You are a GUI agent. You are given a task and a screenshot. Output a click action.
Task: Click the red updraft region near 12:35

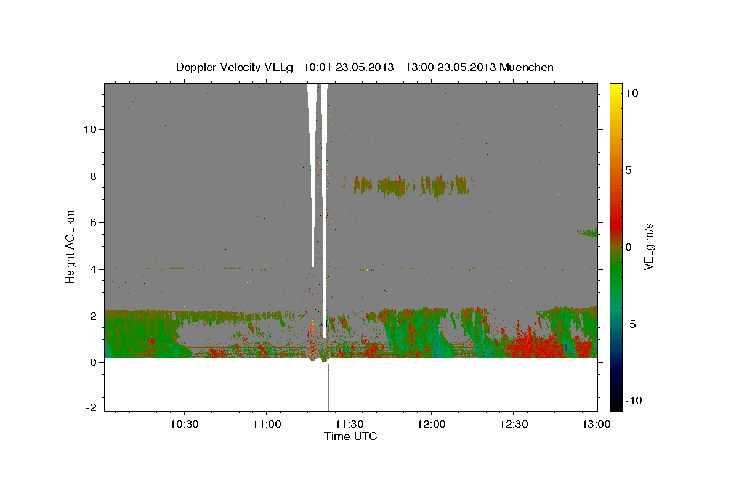point(531,344)
